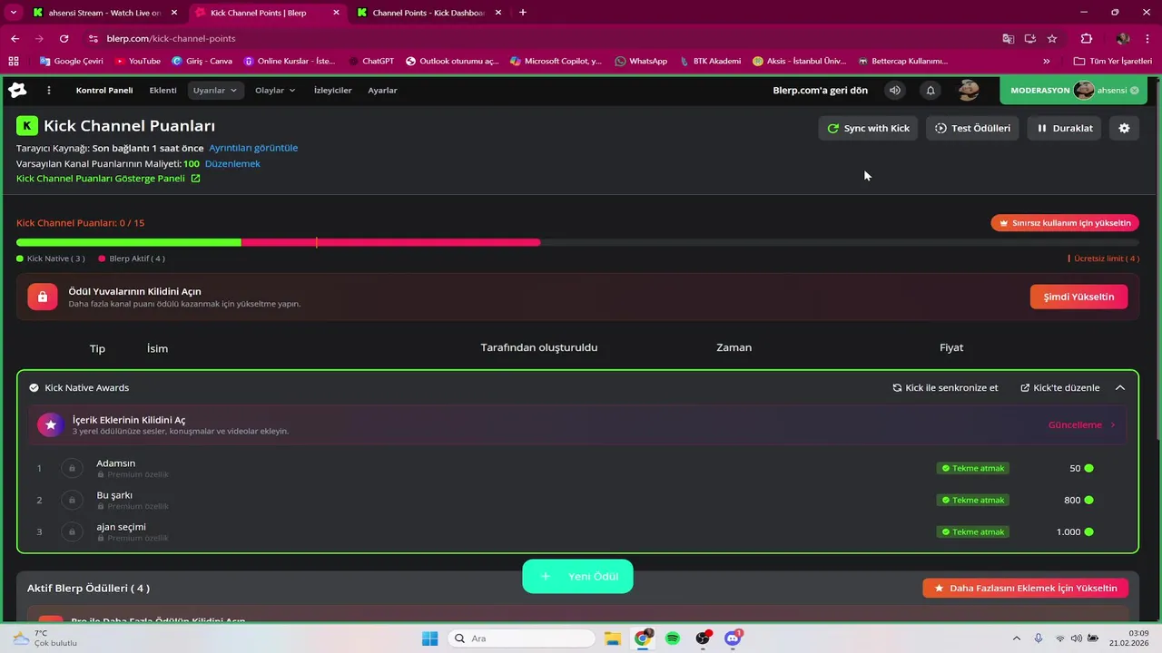Open the YouTube bookmark

(x=138, y=61)
